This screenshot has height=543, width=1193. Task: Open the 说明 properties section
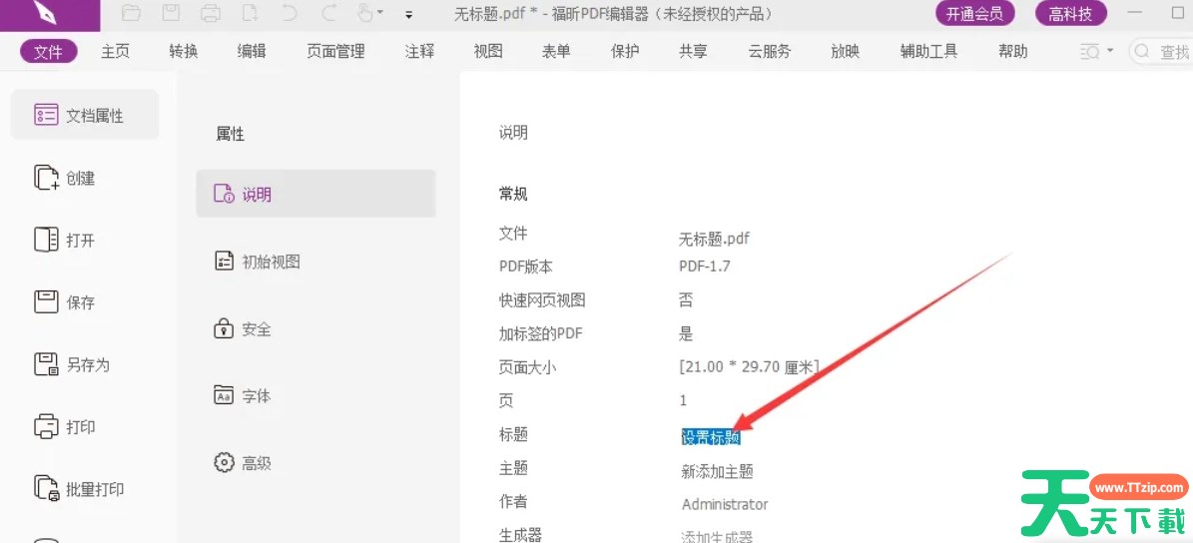tap(315, 194)
